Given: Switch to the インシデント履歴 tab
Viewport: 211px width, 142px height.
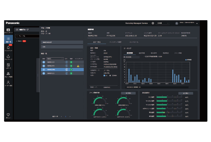Looking at the screenshot, I should point(115,42).
